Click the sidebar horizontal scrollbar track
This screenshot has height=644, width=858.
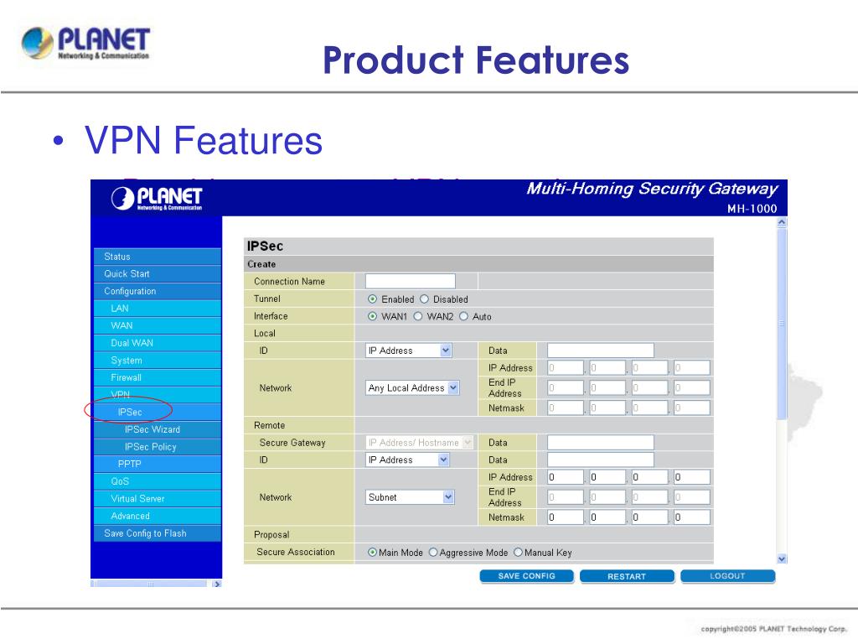point(151,584)
